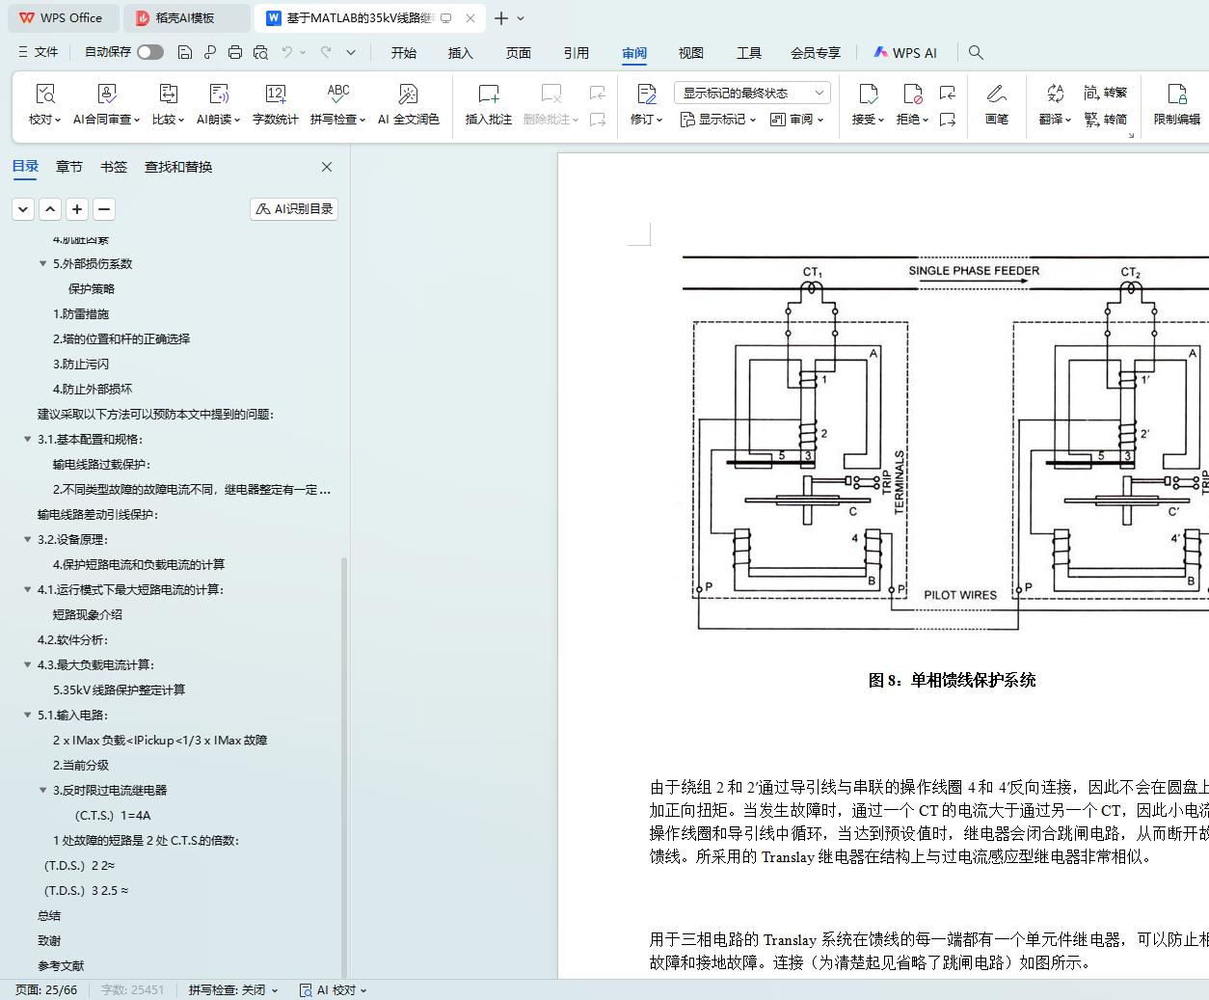The image size is (1209, 1000).
Task: Collapse the 3.2.设备原理 outline node
Action: coord(27,540)
